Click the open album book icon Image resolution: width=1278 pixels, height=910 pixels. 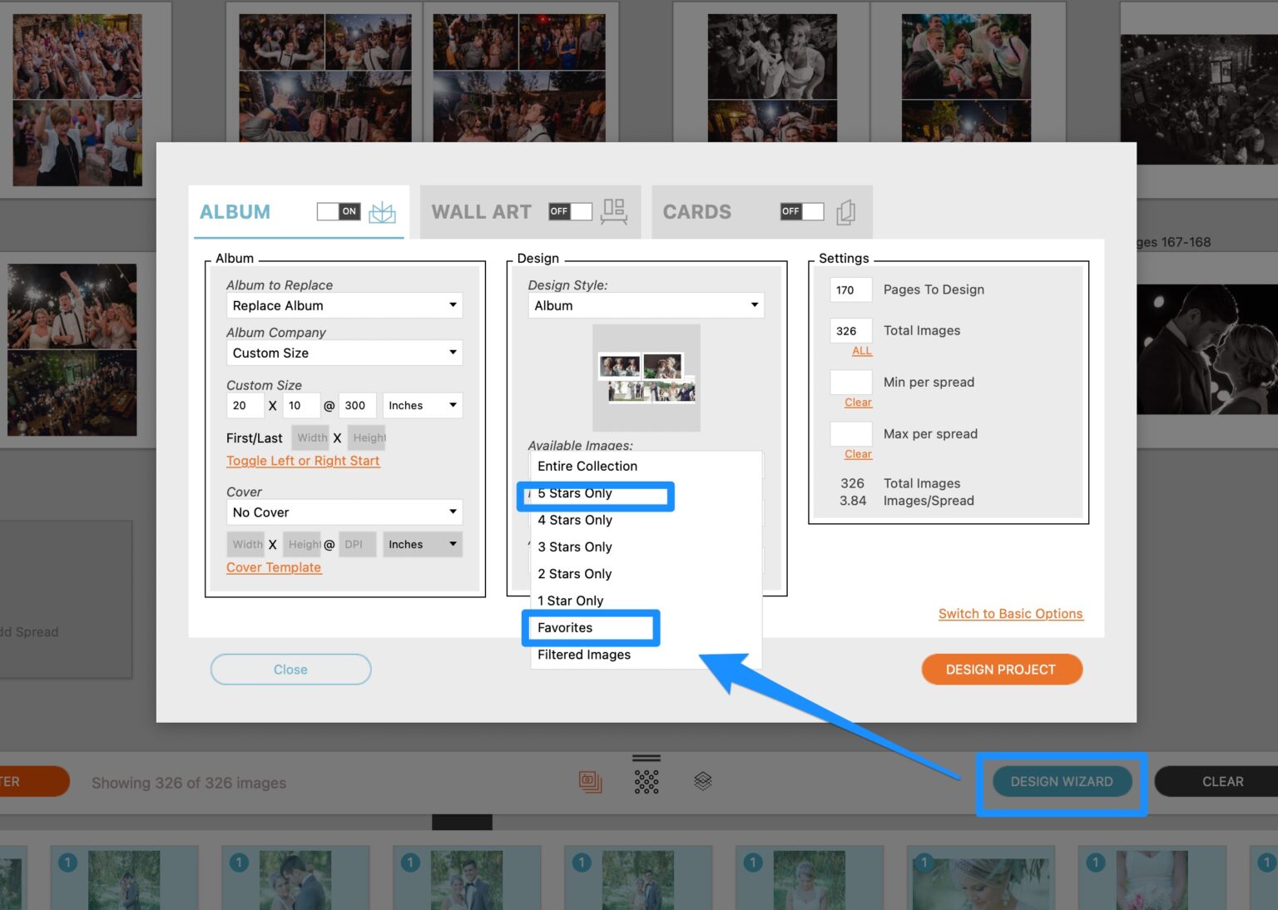click(383, 211)
